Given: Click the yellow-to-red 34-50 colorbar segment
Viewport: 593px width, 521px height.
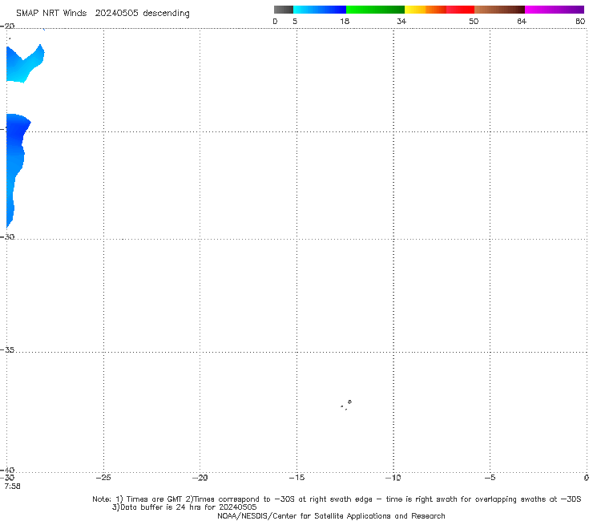Looking at the screenshot, I should (439, 10).
